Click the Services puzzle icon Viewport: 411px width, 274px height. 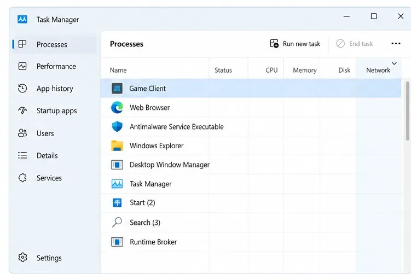22,178
